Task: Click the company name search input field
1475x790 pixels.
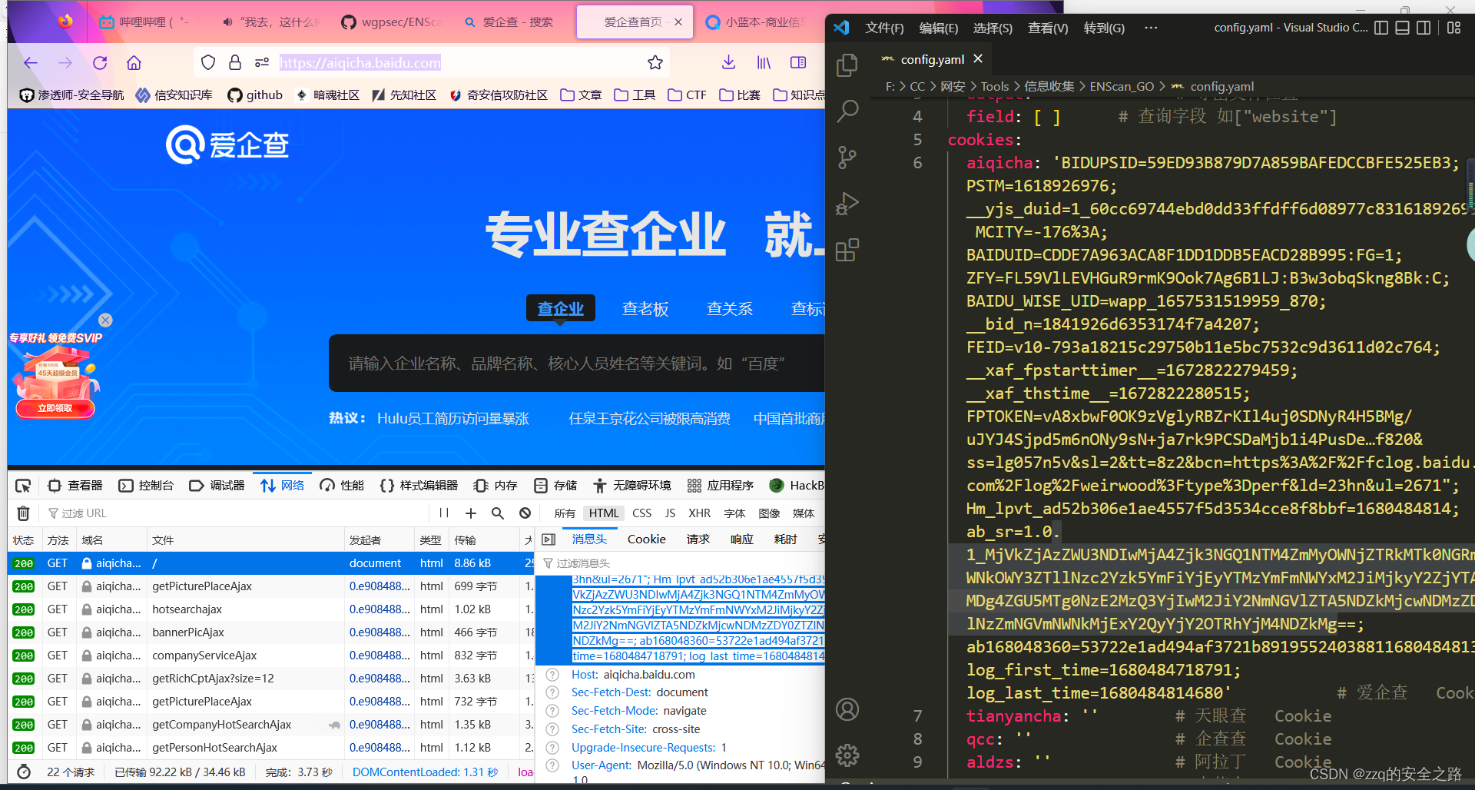Action: (576, 363)
